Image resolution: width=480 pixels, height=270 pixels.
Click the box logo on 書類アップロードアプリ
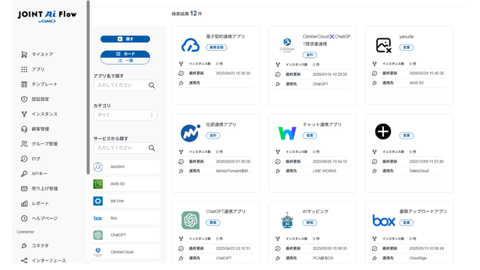coord(383,220)
